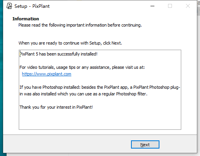Viewport: 200px width, 156px height.
Task: Click the Next button
Action: pos(145,144)
